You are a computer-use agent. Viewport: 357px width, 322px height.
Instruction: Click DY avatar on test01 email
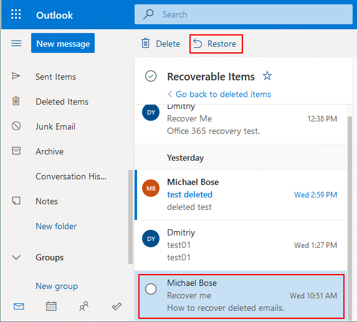(x=151, y=239)
